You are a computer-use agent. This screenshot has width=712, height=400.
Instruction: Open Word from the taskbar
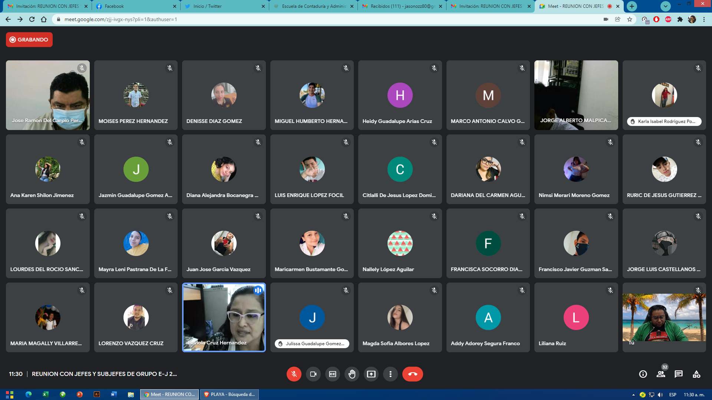114,394
